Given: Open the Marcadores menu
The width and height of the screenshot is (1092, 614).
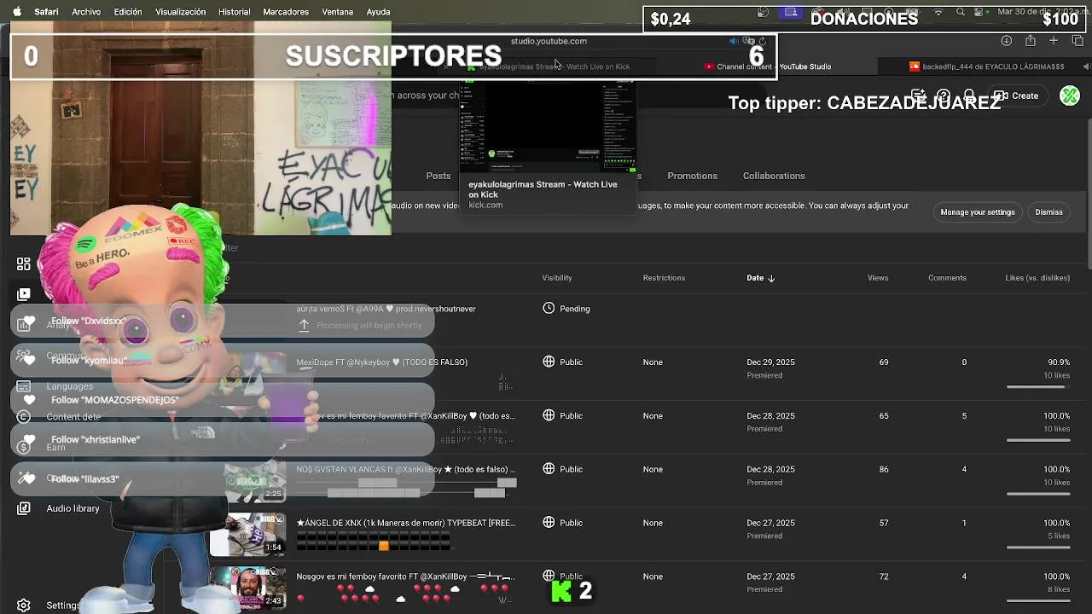Looking at the screenshot, I should click(x=286, y=12).
